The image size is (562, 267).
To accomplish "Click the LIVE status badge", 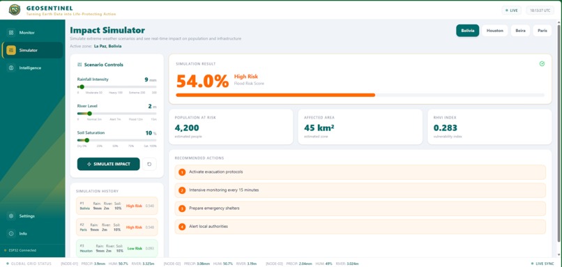I will 512,10.
